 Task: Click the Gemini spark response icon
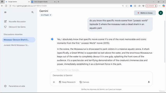(52, 39)
